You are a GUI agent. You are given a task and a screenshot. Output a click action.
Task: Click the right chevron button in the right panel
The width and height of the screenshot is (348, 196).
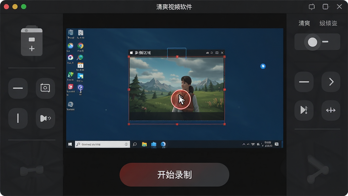(x=331, y=82)
